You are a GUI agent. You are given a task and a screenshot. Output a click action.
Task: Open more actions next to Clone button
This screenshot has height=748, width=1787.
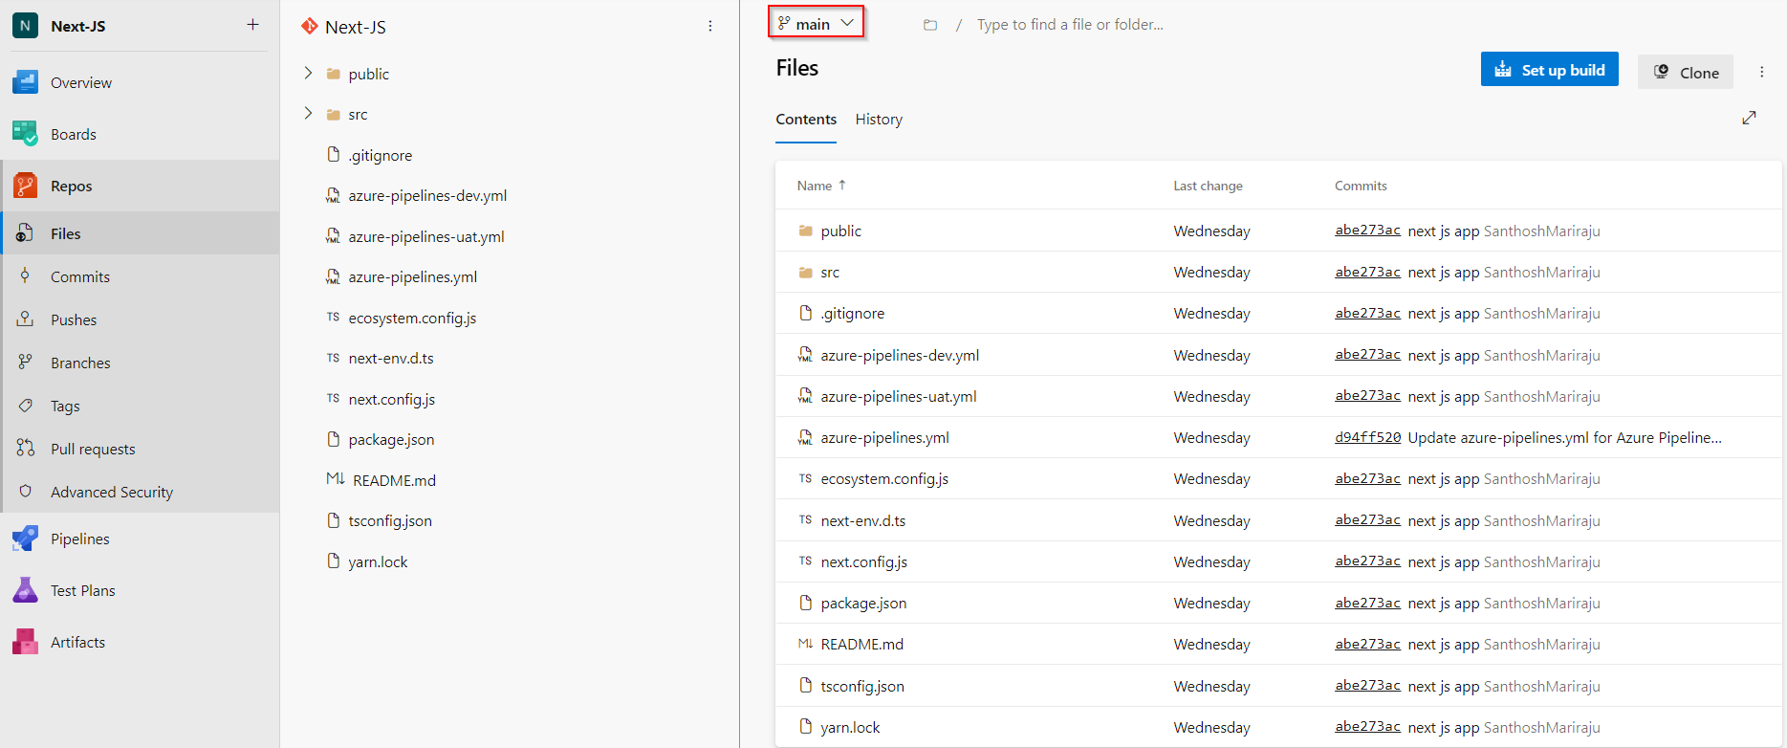[x=1761, y=72]
